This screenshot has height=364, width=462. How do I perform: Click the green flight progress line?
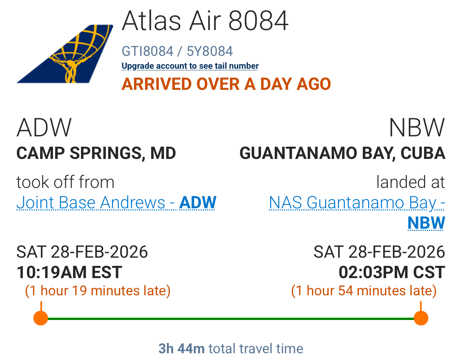pyautogui.click(x=231, y=318)
